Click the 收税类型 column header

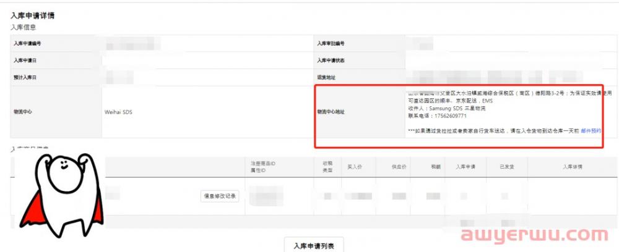pos(326,167)
